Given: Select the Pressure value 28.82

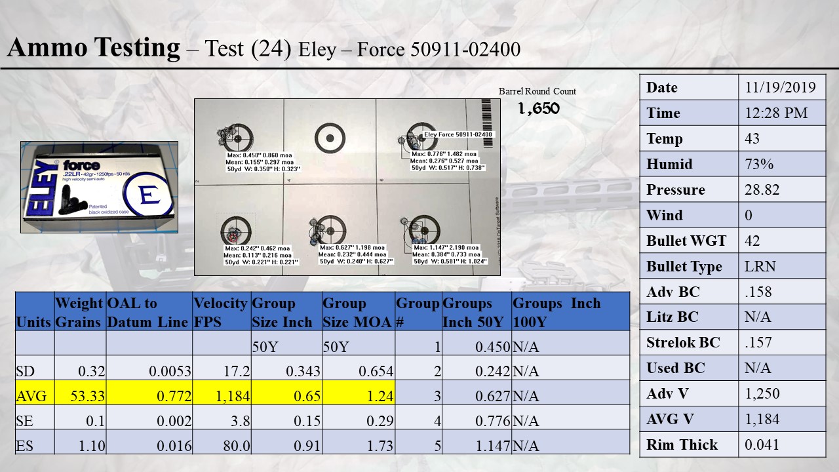Looking at the screenshot, I should [762, 189].
